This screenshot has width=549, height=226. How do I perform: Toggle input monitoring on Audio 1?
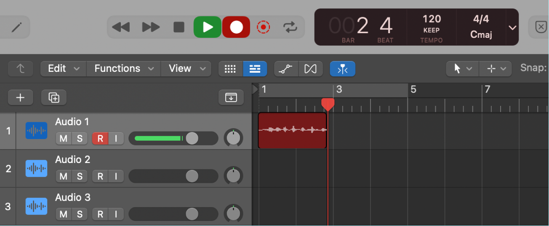(x=116, y=139)
